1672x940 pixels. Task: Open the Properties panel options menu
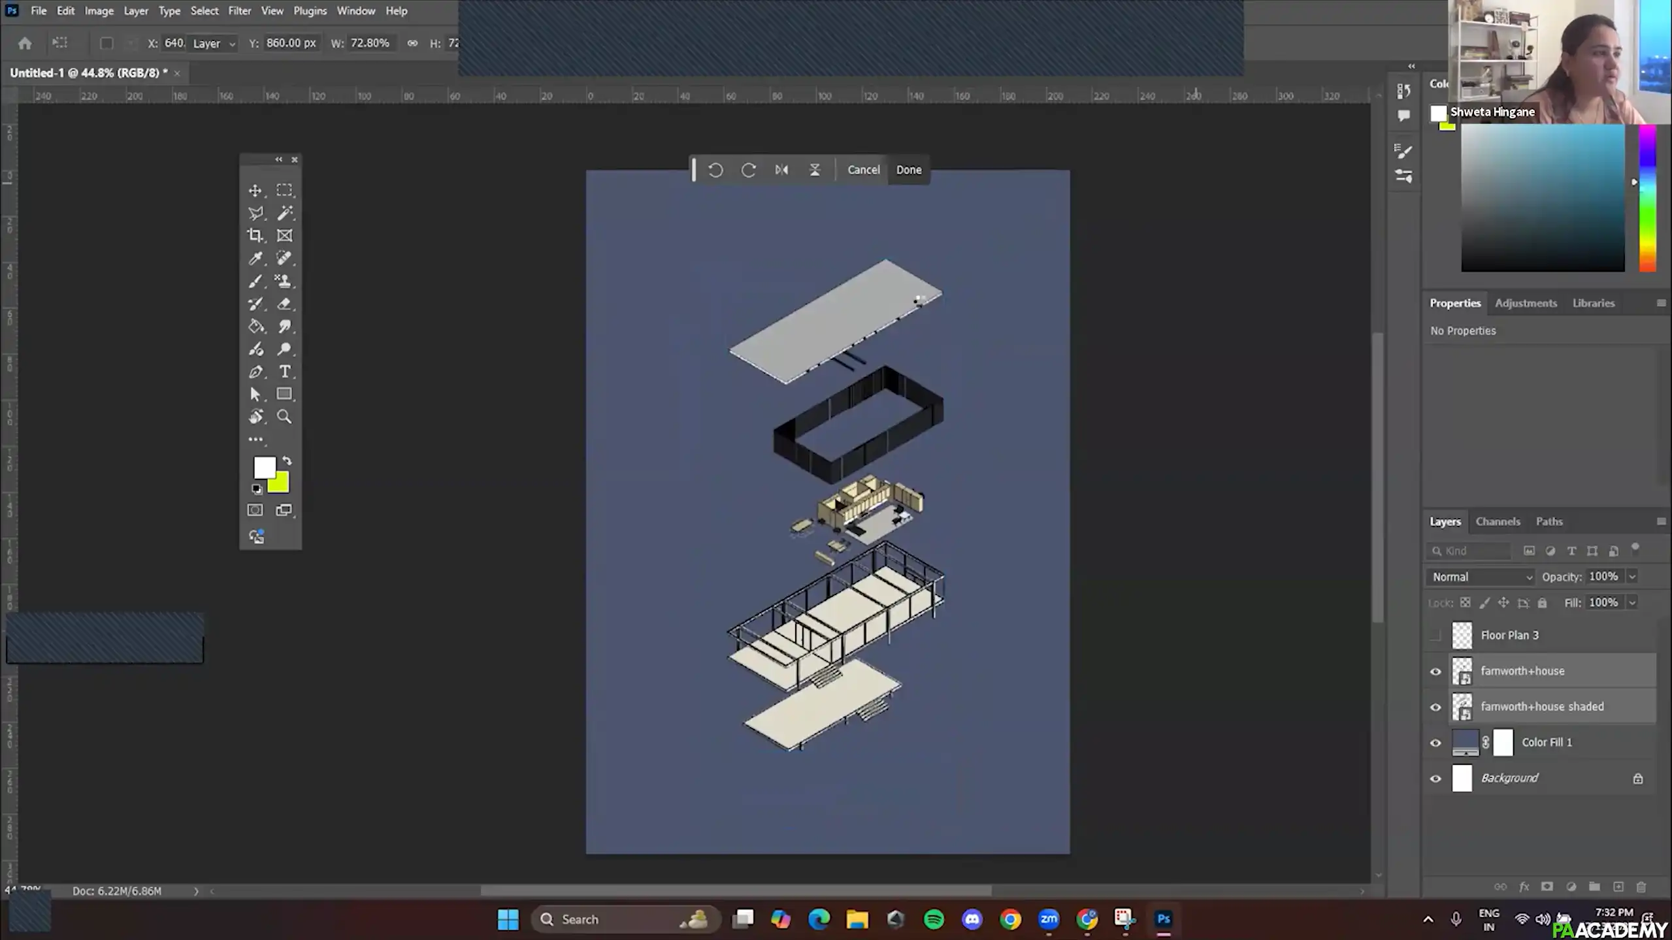point(1661,303)
